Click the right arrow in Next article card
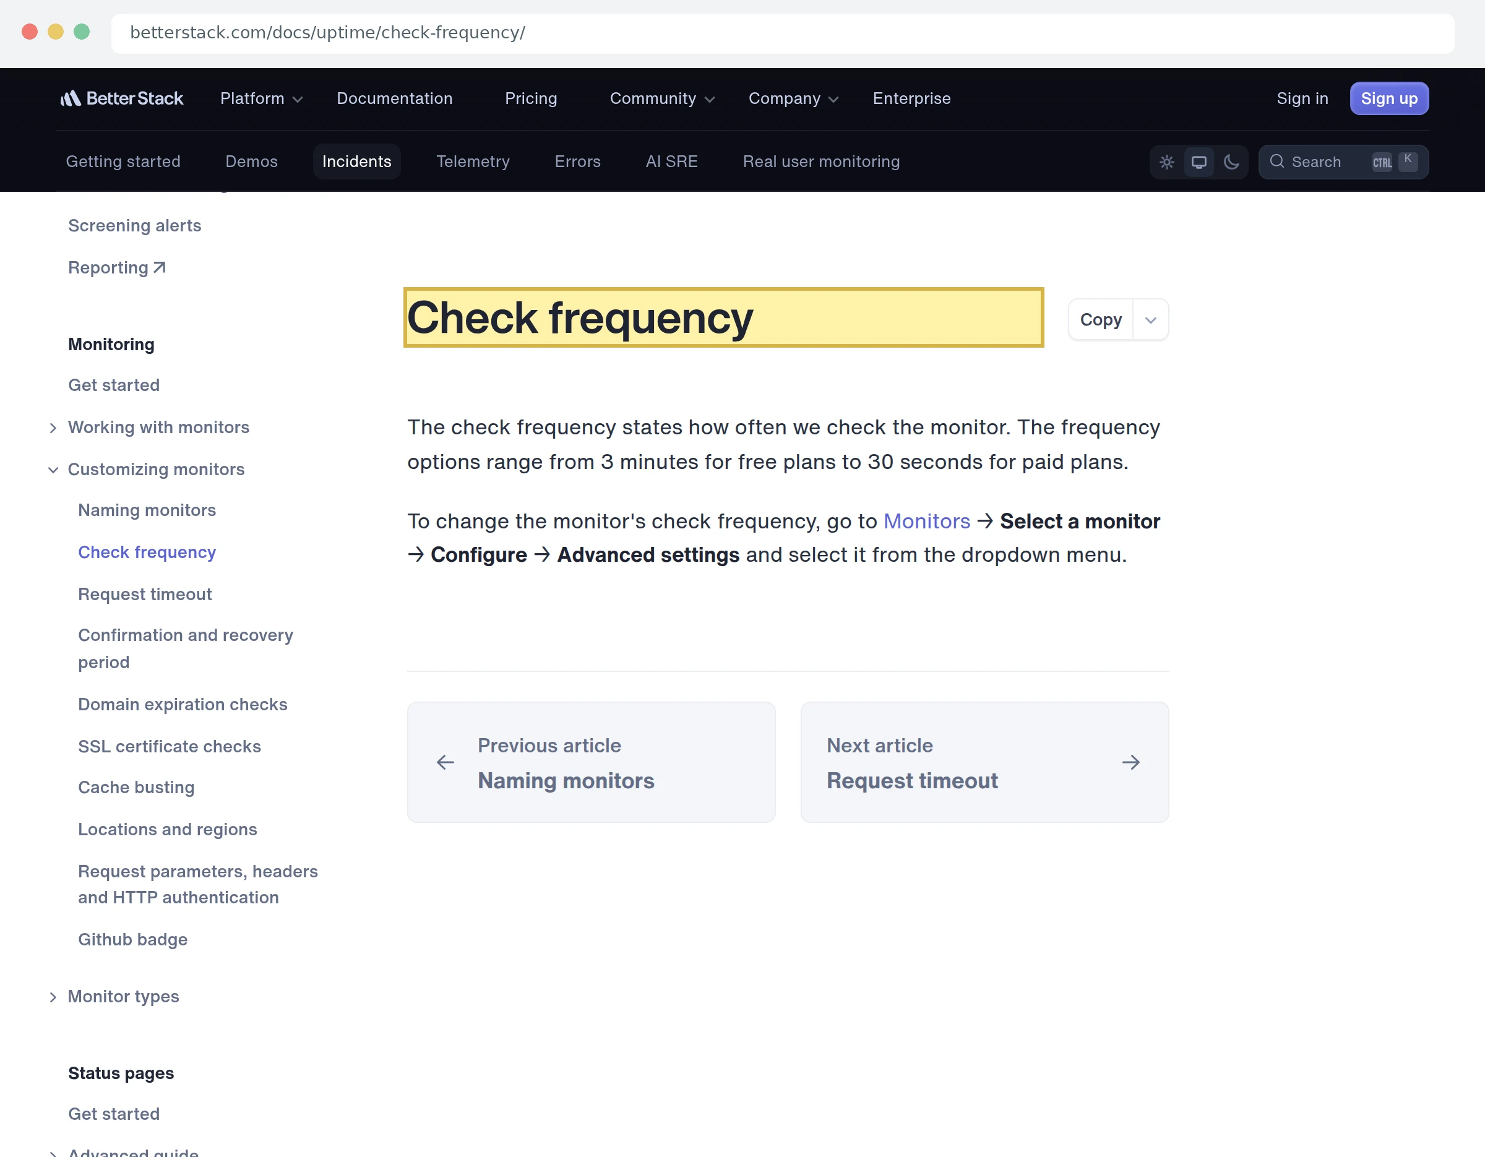 (1130, 762)
